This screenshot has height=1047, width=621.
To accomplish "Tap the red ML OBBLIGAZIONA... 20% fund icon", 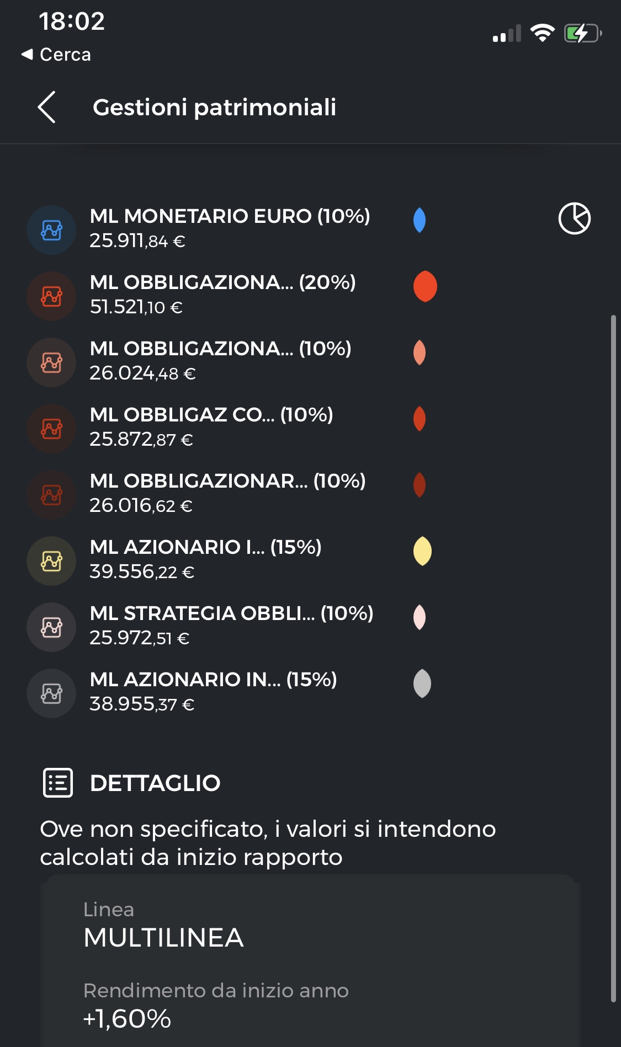I will (x=51, y=296).
